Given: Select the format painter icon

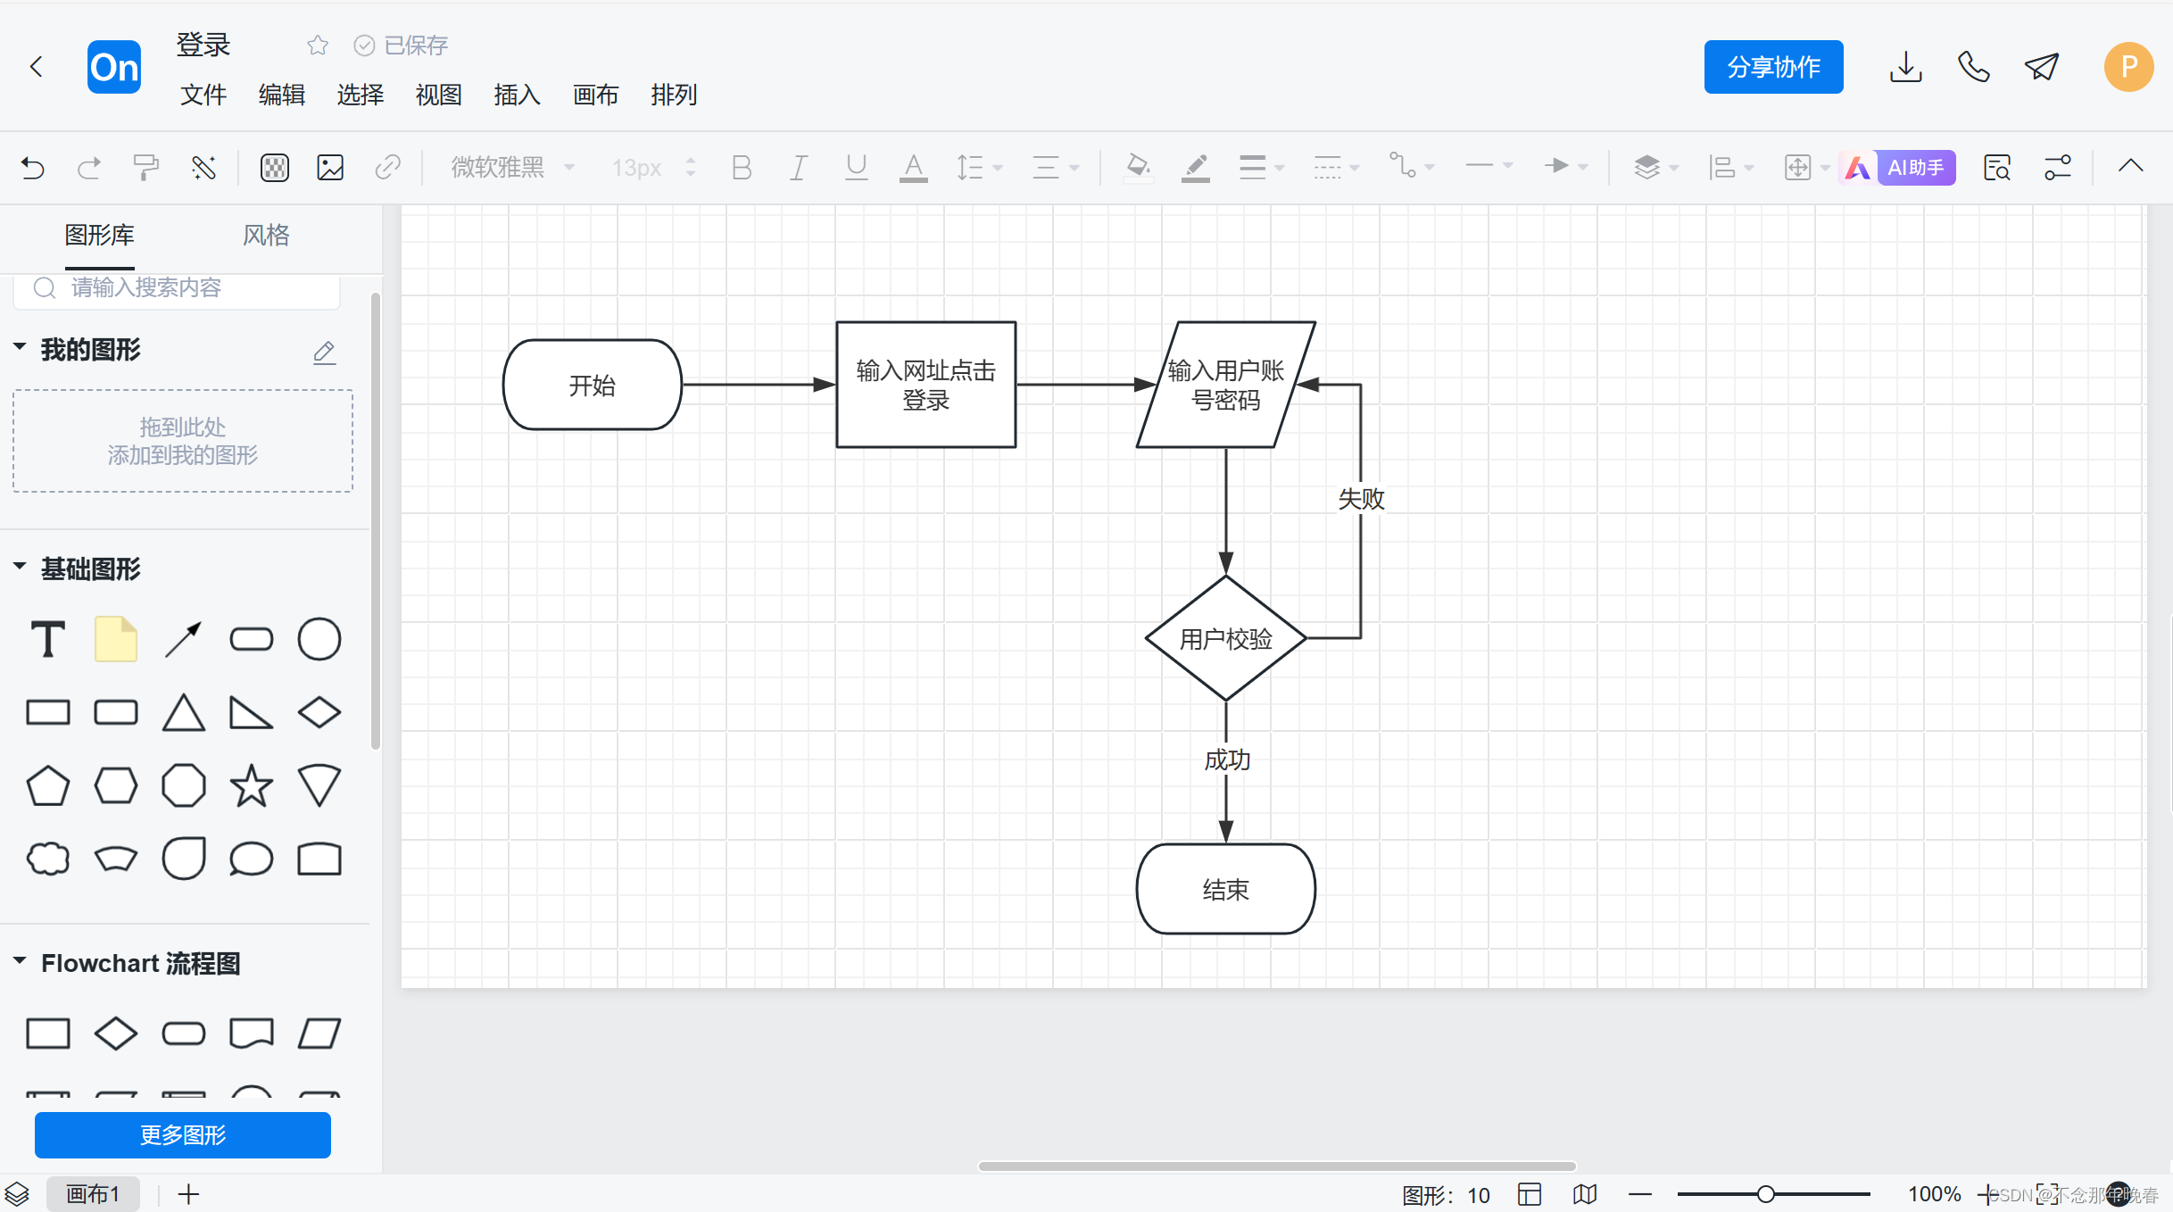Looking at the screenshot, I should tap(145, 167).
